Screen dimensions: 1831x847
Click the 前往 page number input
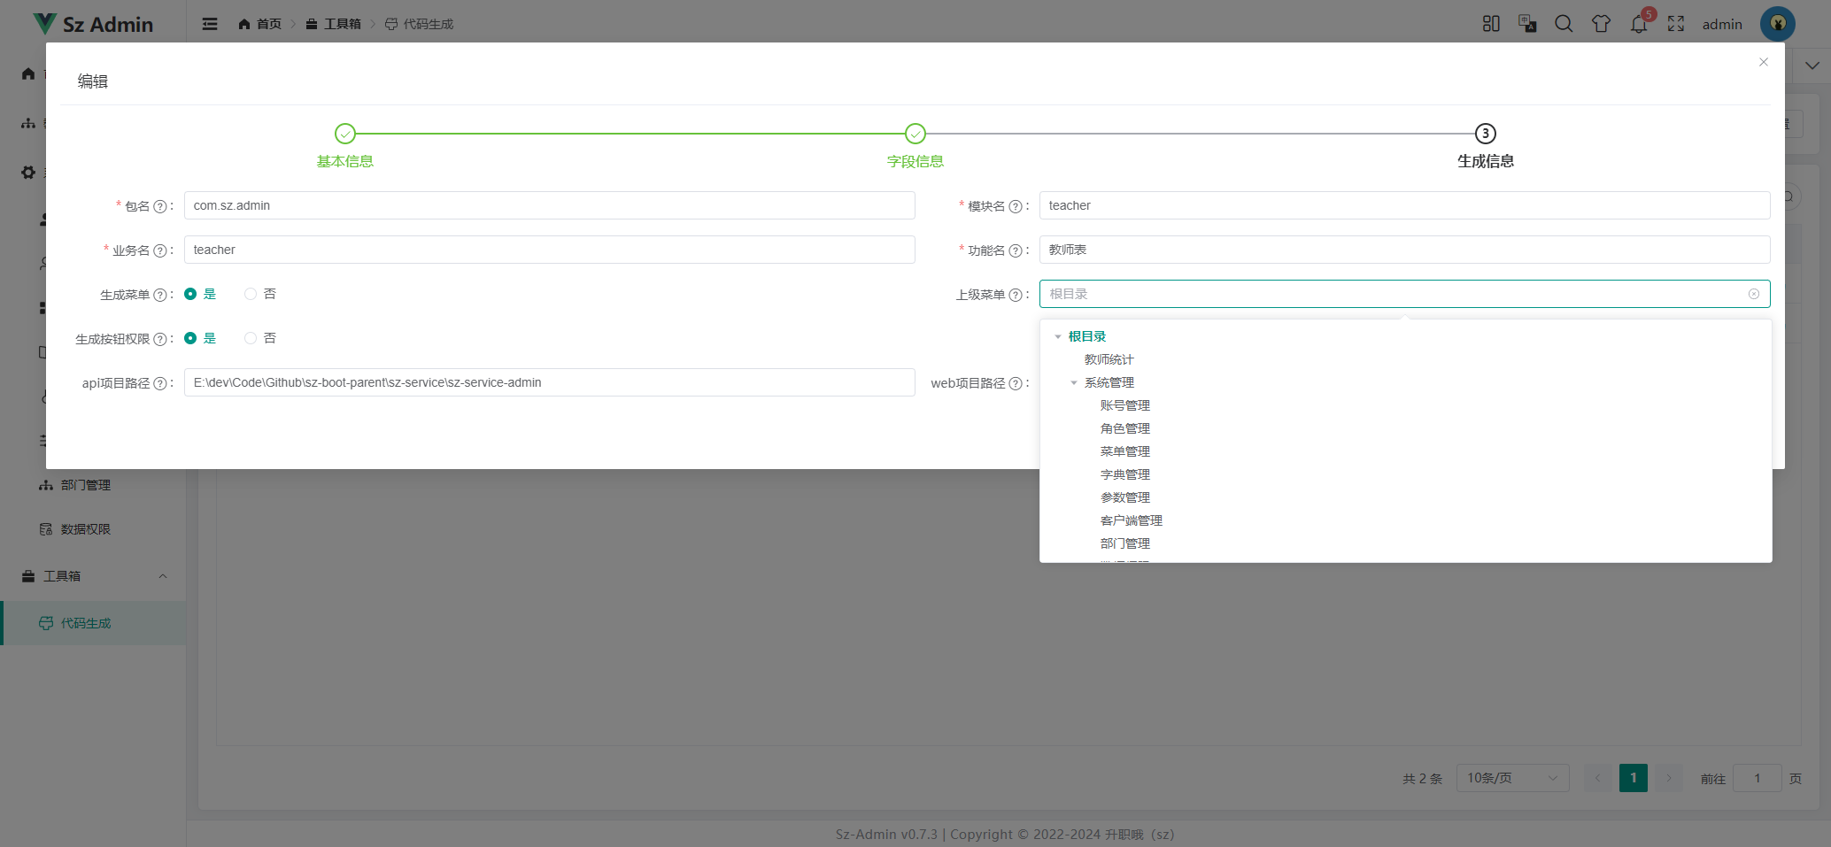(1758, 778)
